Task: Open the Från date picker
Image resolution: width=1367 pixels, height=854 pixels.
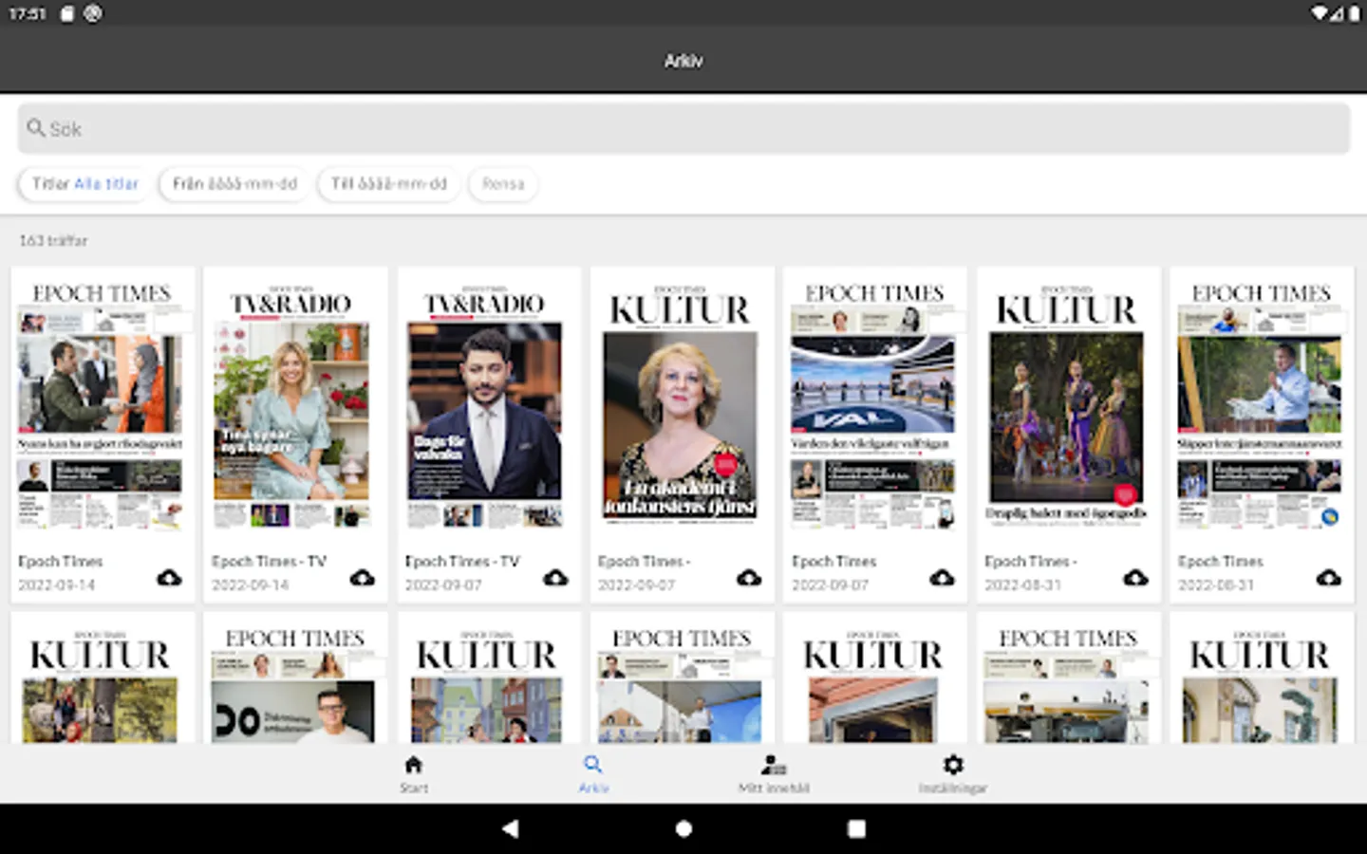Action: (x=234, y=184)
